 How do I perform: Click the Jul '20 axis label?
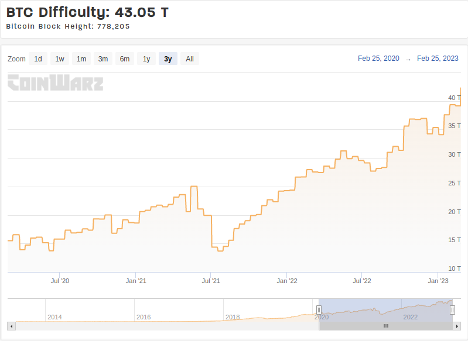click(x=60, y=281)
